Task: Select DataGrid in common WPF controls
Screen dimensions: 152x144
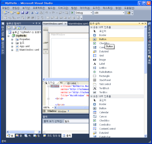Action: (x=117, y=51)
